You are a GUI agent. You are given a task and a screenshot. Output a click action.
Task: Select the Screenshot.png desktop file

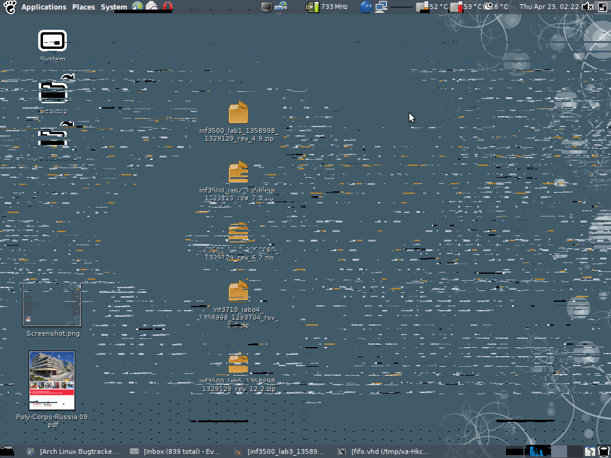(x=52, y=305)
